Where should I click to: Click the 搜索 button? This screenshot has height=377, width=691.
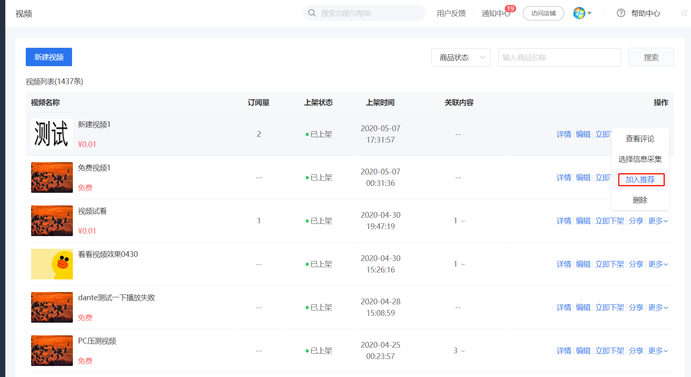[x=651, y=58]
